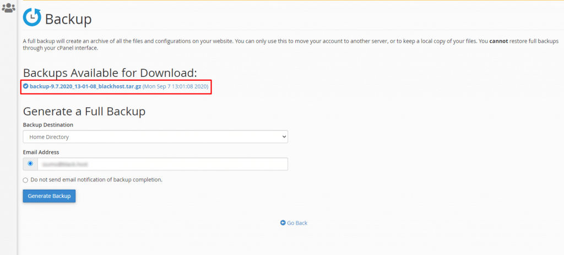The image size is (564, 255).
Task: Click the Backup clock logo icon
Action: click(32, 19)
